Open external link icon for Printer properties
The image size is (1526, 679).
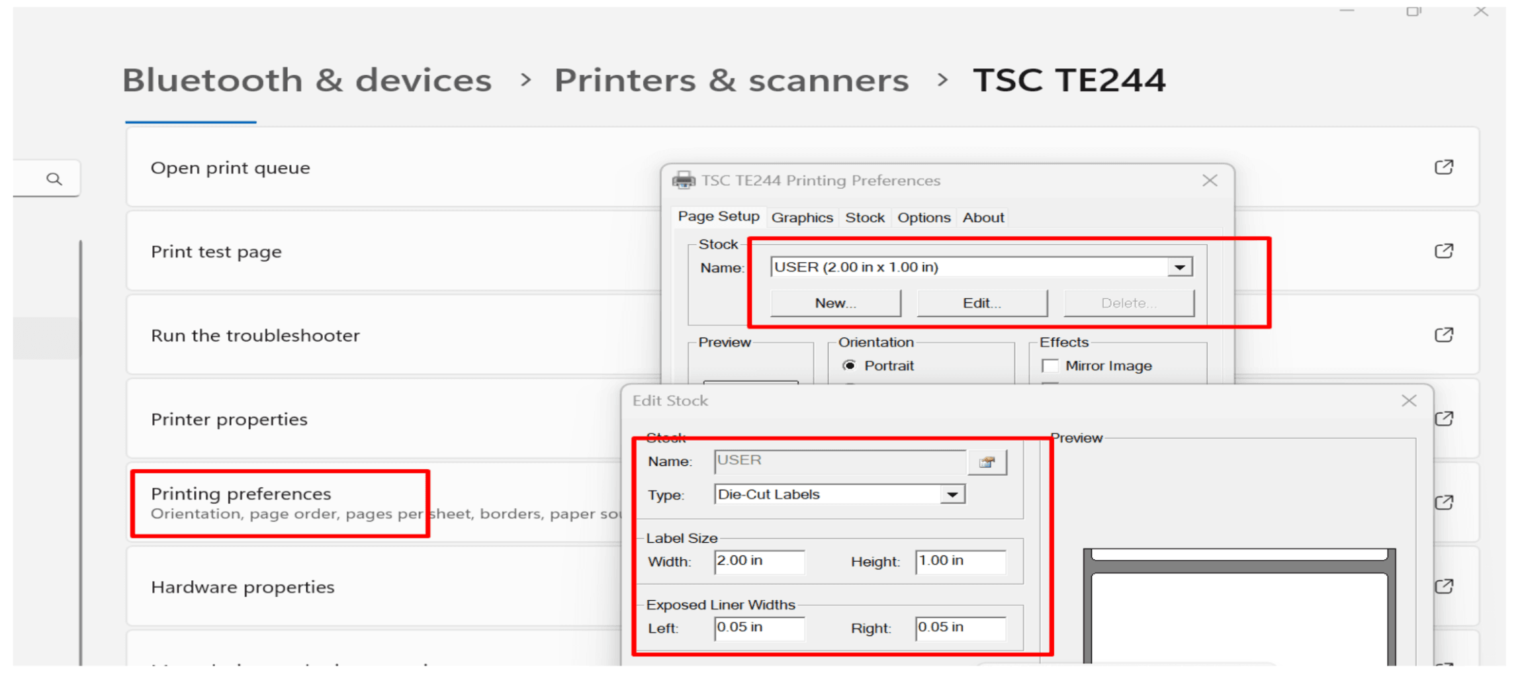click(1445, 419)
